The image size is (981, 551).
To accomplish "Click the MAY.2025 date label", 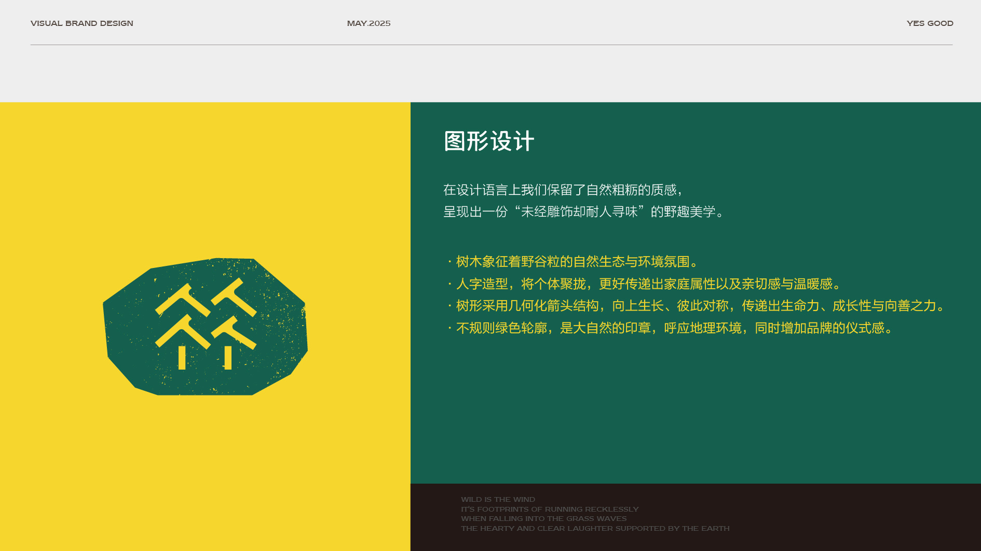I will (369, 23).
